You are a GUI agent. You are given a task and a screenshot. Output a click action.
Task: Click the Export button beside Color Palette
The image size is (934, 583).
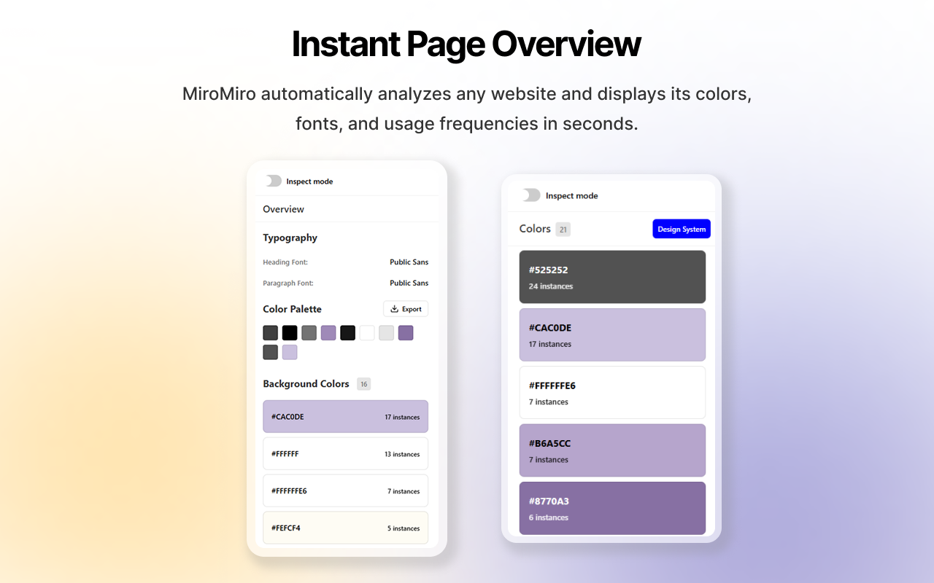pos(406,309)
